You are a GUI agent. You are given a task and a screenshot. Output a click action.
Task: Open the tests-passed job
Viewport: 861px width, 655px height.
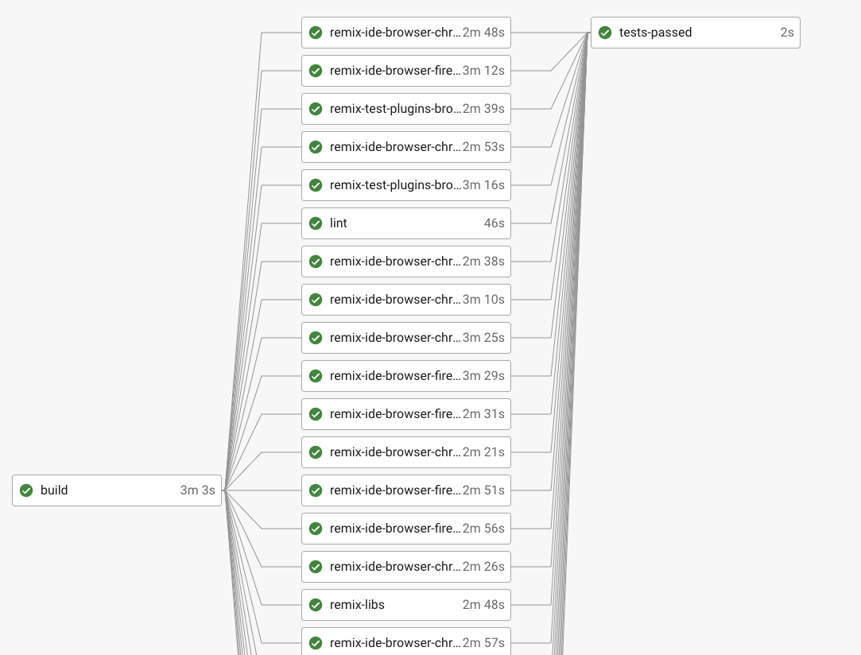pyautogui.click(x=696, y=33)
